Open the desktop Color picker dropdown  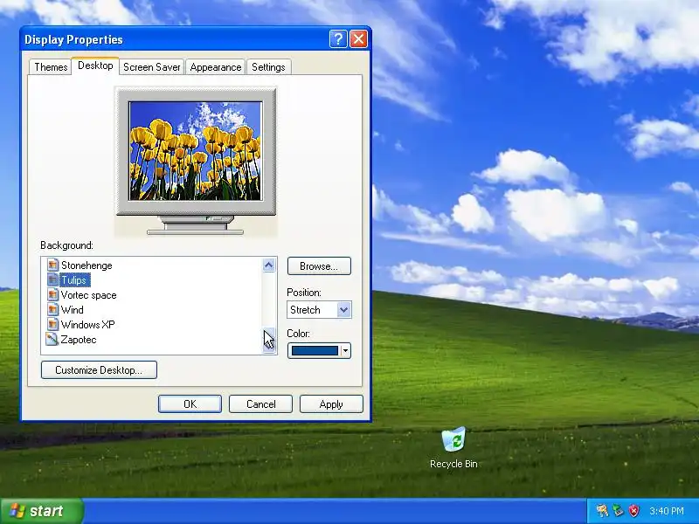(319, 351)
